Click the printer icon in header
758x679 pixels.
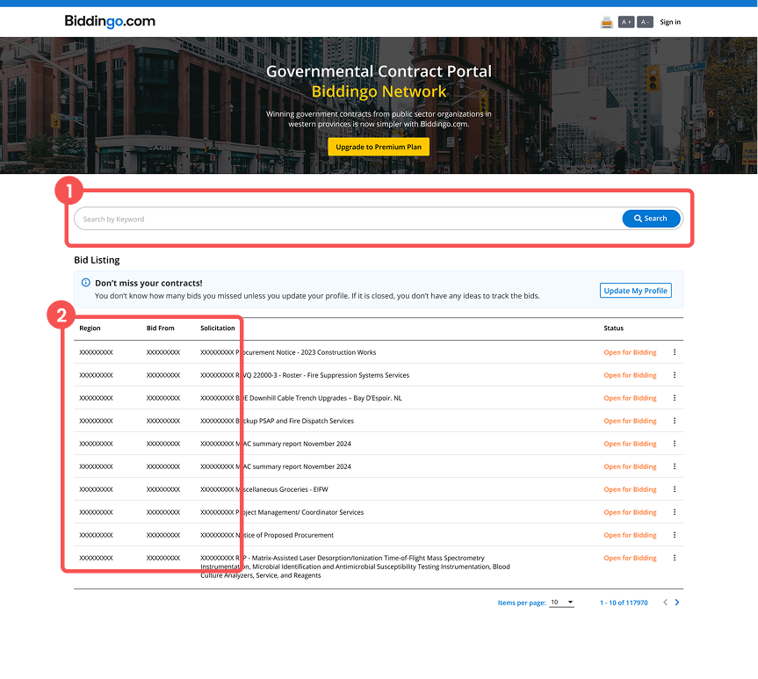pos(606,22)
